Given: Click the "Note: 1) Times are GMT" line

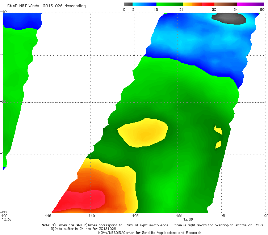Looking at the screenshot, I should click(x=152, y=225).
